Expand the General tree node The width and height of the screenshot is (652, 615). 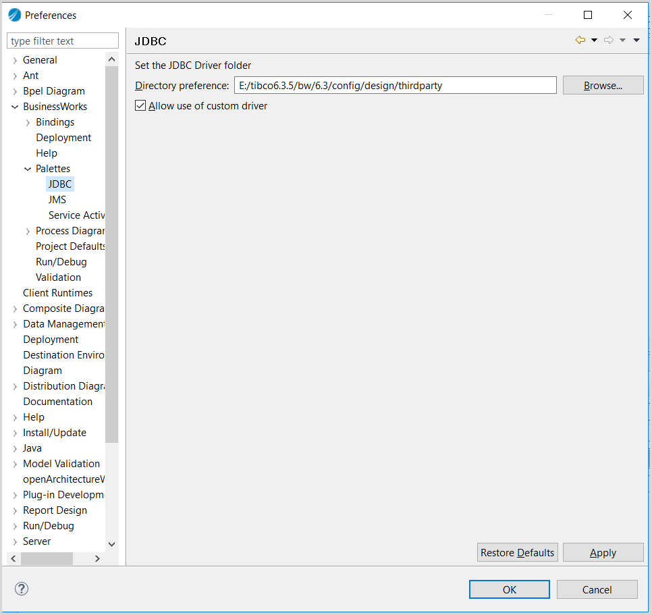[15, 60]
